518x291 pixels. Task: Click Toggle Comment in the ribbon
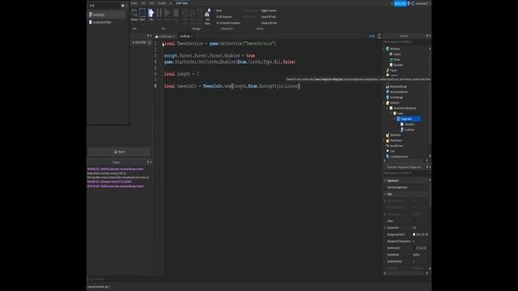(269, 11)
